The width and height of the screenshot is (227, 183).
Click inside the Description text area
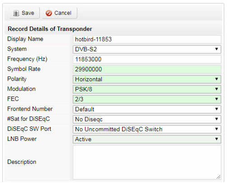point(147,162)
